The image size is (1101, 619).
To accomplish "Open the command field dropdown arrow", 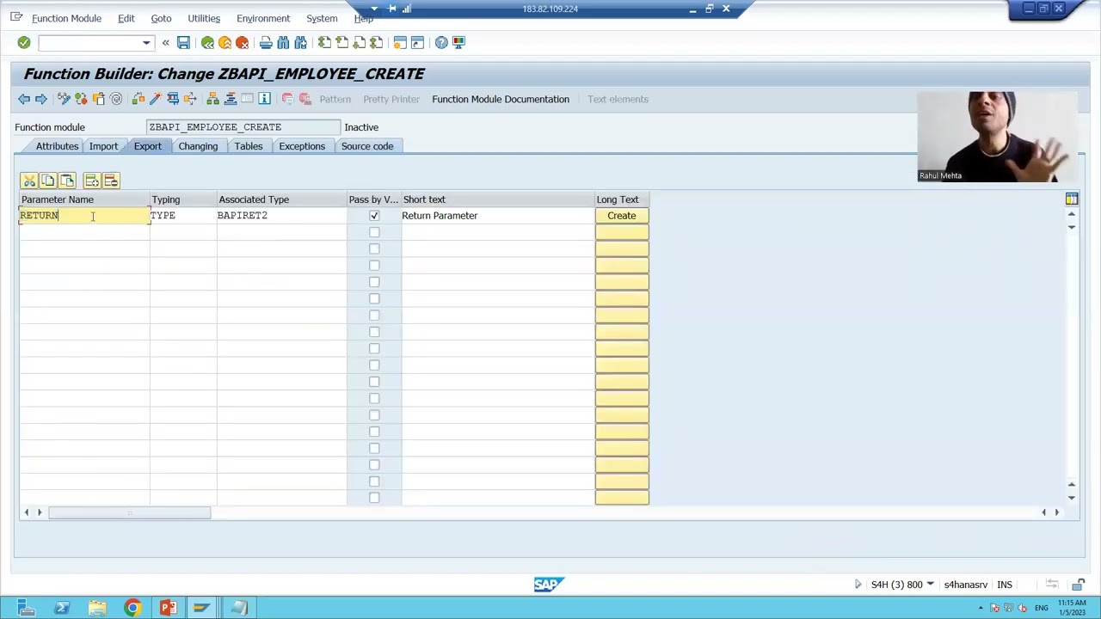I will pyautogui.click(x=146, y=42).
